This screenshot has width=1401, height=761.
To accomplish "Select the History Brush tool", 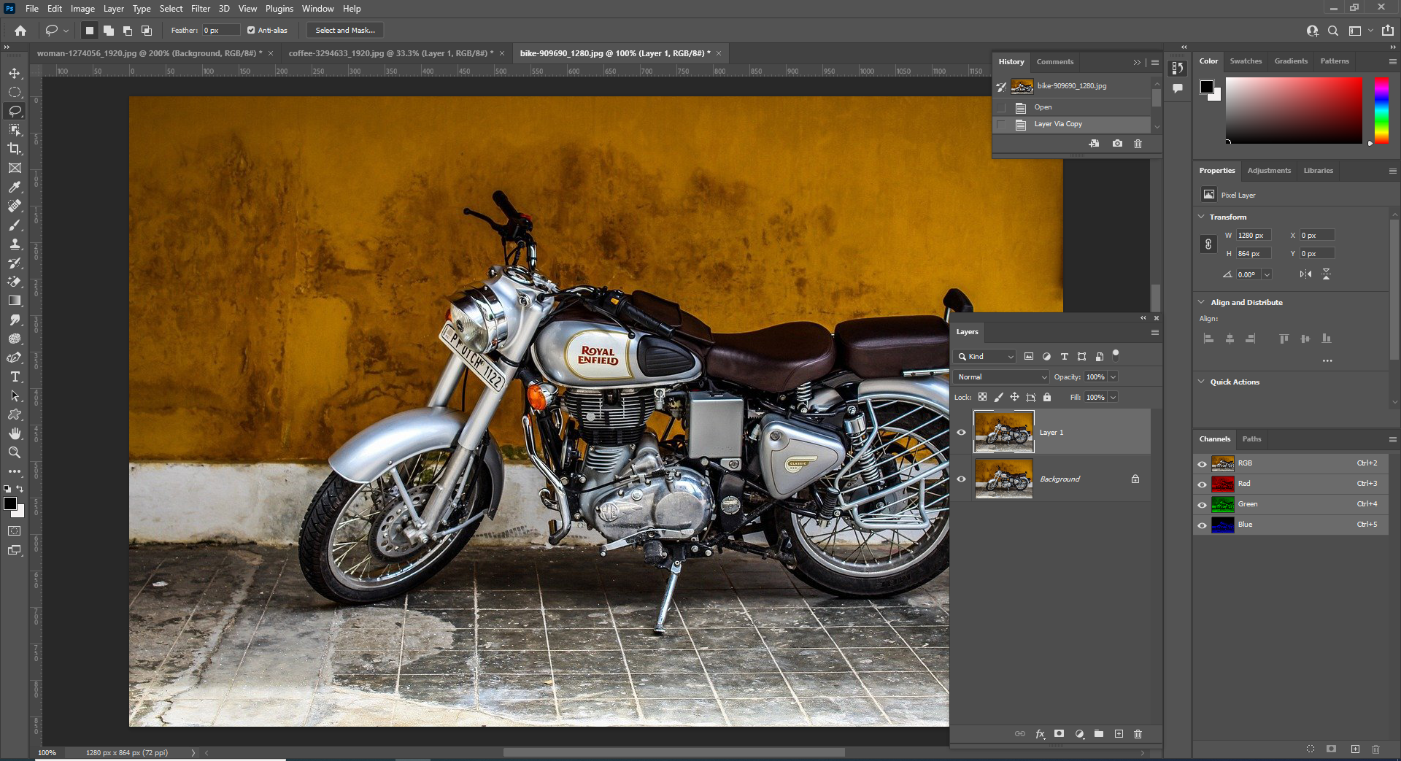I will point(15,263).
